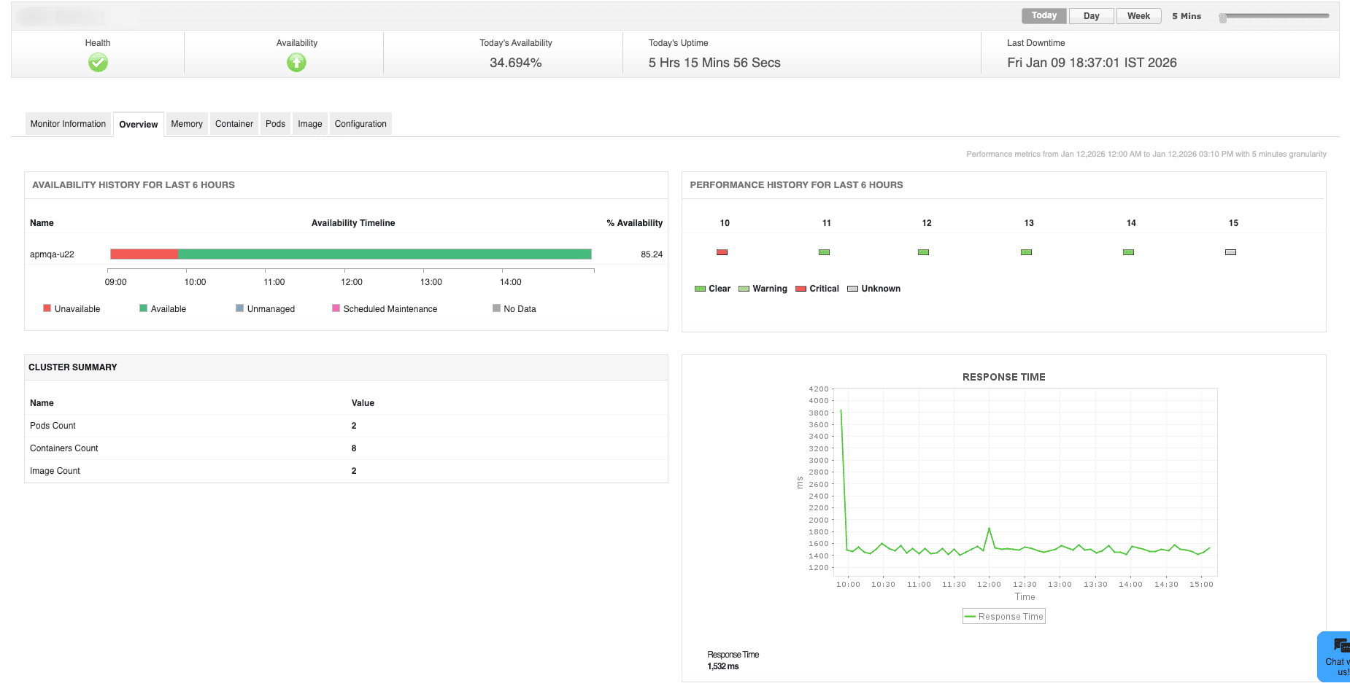The height and width of the screenshot is (686, 1350).
Task: Switch to the Configuration tab
Action: pos(360,123)
